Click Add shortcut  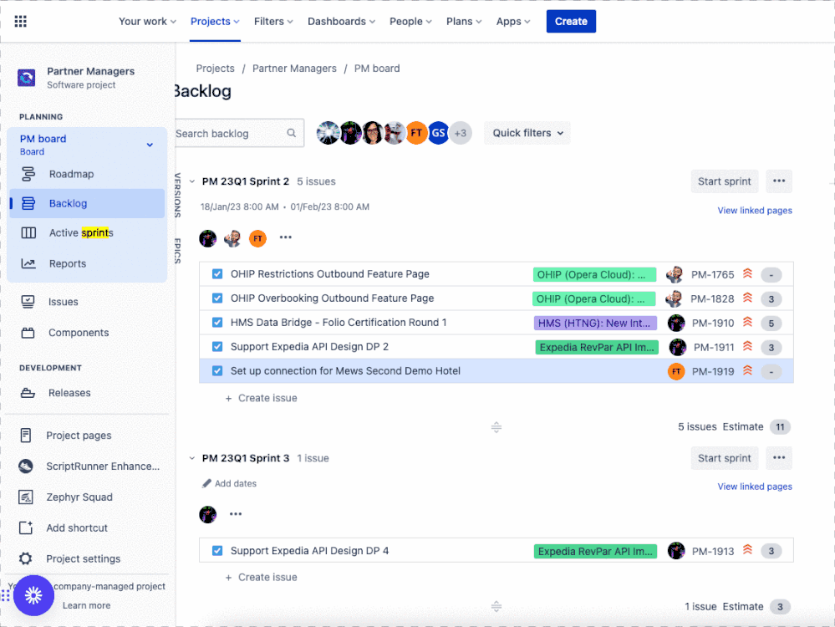click(x=77, y=528)
